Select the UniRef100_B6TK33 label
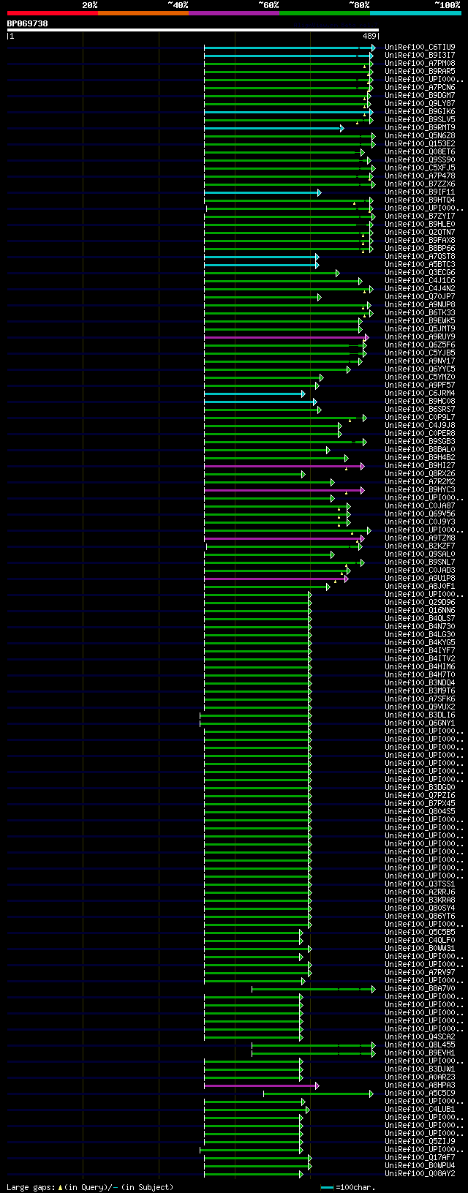Viewport: 468px width, 1193px height. pos(420,313)
